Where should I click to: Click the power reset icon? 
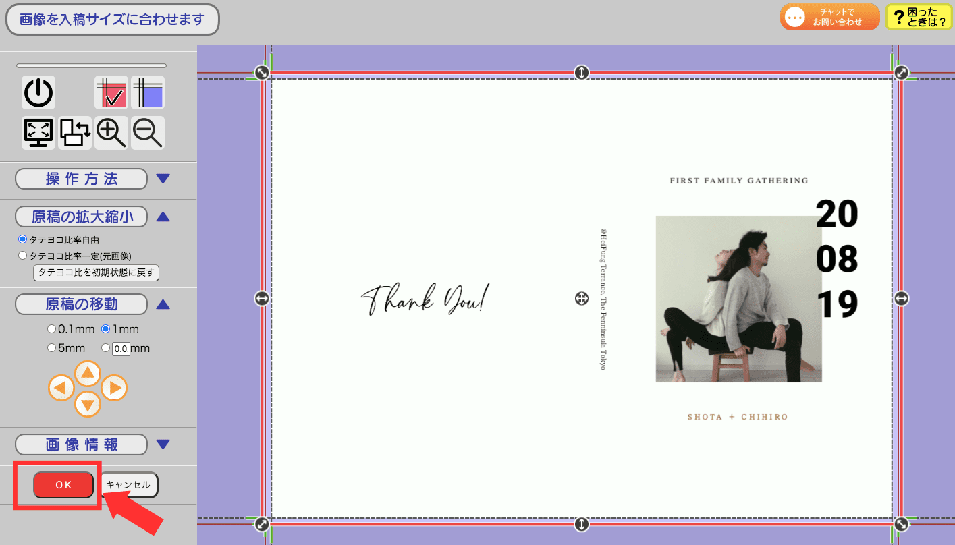coord(38,93)
